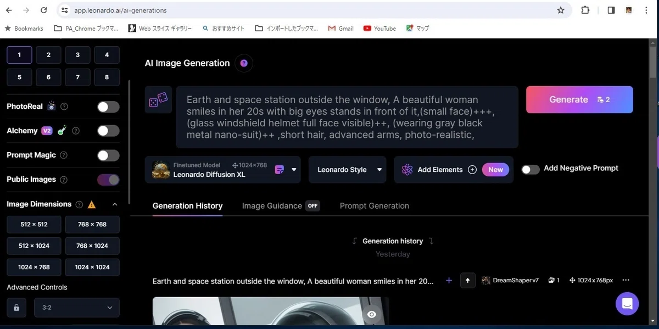Image resolution: width=659 pixels, height=329 pixels.
Task: Click the Prompt Magic info icon
Action: point(64,155)
